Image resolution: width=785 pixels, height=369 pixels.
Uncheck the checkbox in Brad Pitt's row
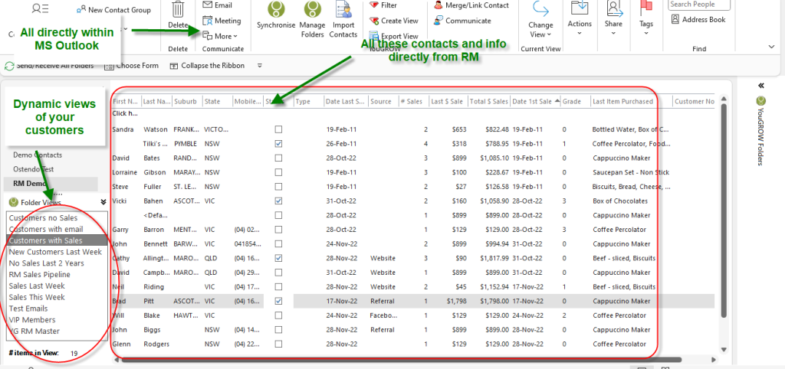click(278, 301)
